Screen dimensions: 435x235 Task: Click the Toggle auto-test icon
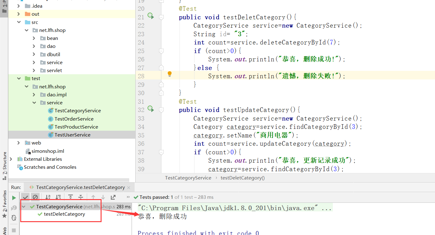point(14,218)
